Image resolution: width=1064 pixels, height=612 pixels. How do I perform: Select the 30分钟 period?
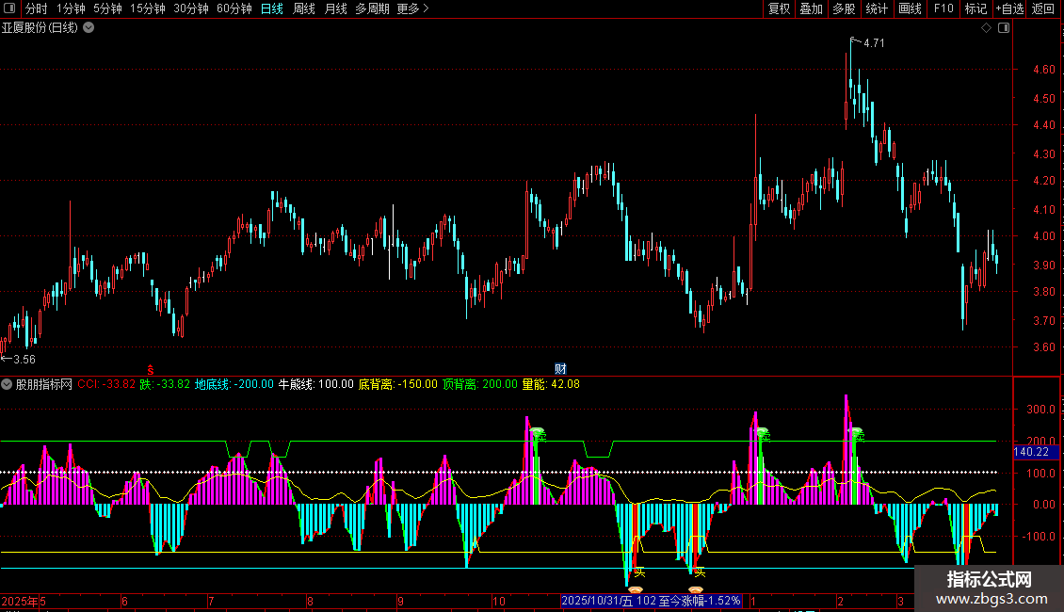pos(191,8)
